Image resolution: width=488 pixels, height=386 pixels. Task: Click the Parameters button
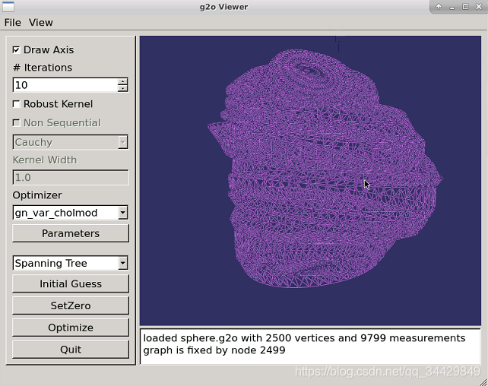pos(71,233)
